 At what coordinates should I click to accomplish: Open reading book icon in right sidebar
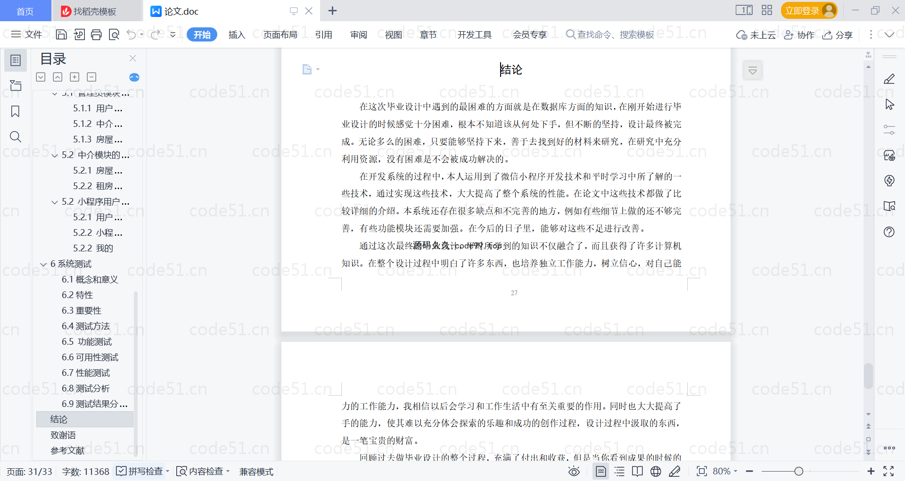pyautogui.click(x=889, y=206)
